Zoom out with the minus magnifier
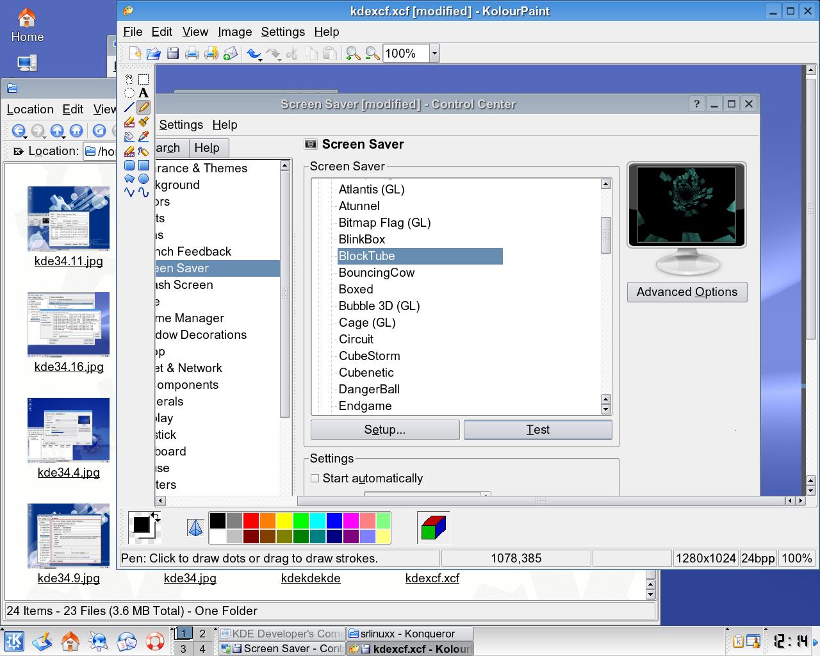820x656 pixels. (372, 53)
